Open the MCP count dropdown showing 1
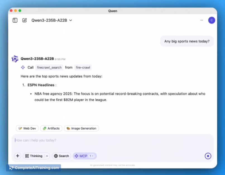 pos(92,156)
